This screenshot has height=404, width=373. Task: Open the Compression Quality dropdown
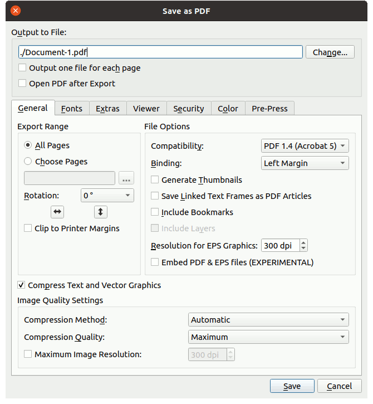[x=268, y=337]
